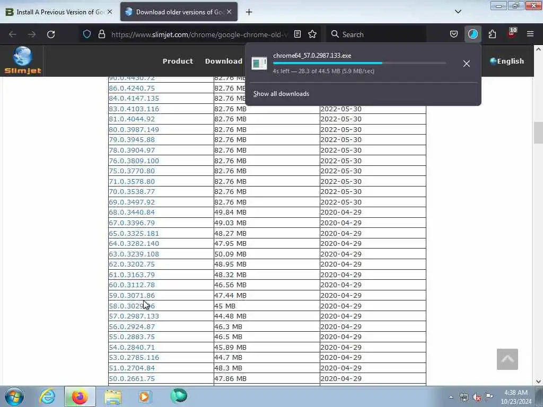Viewport: 543px width, 407px height.
Task: Open the network tray icon
Action: point(464,397)
